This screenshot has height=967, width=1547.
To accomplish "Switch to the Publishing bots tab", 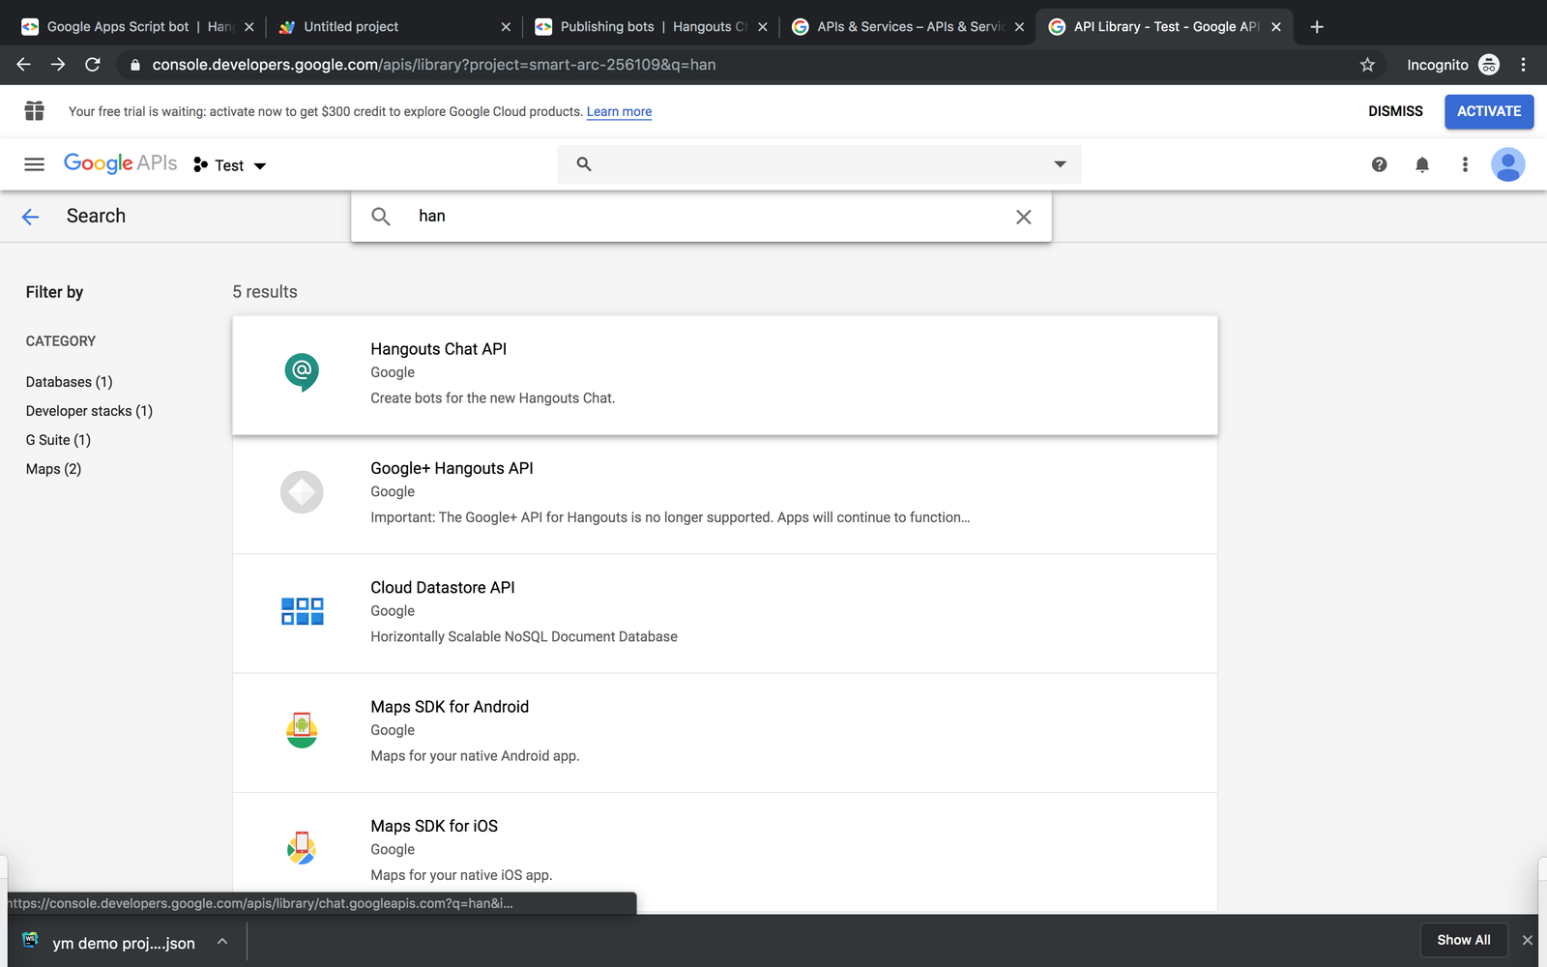I will coord(652,27).
